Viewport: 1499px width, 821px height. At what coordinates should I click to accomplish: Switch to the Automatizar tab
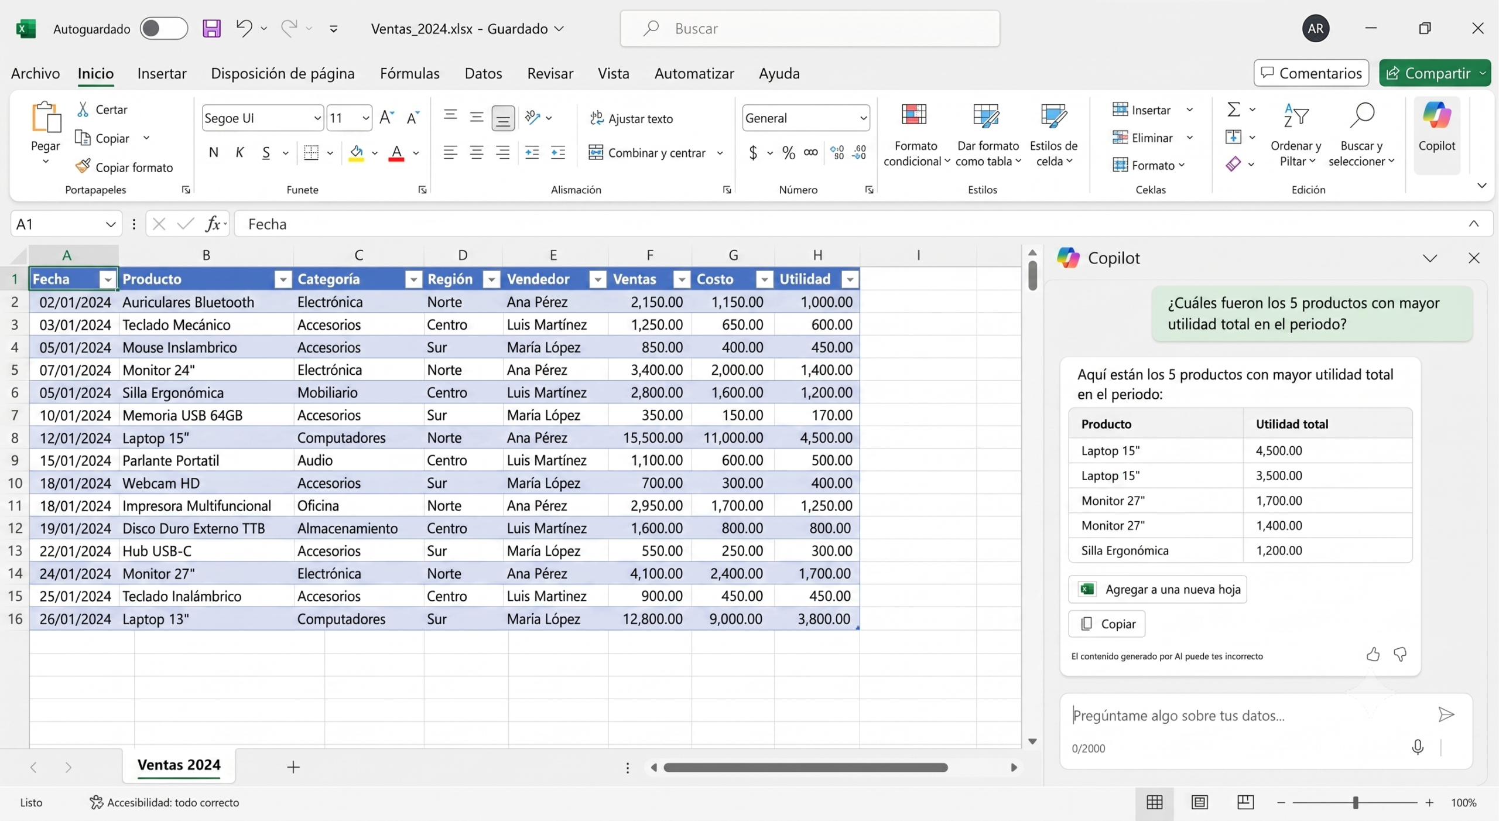[694, 73]
